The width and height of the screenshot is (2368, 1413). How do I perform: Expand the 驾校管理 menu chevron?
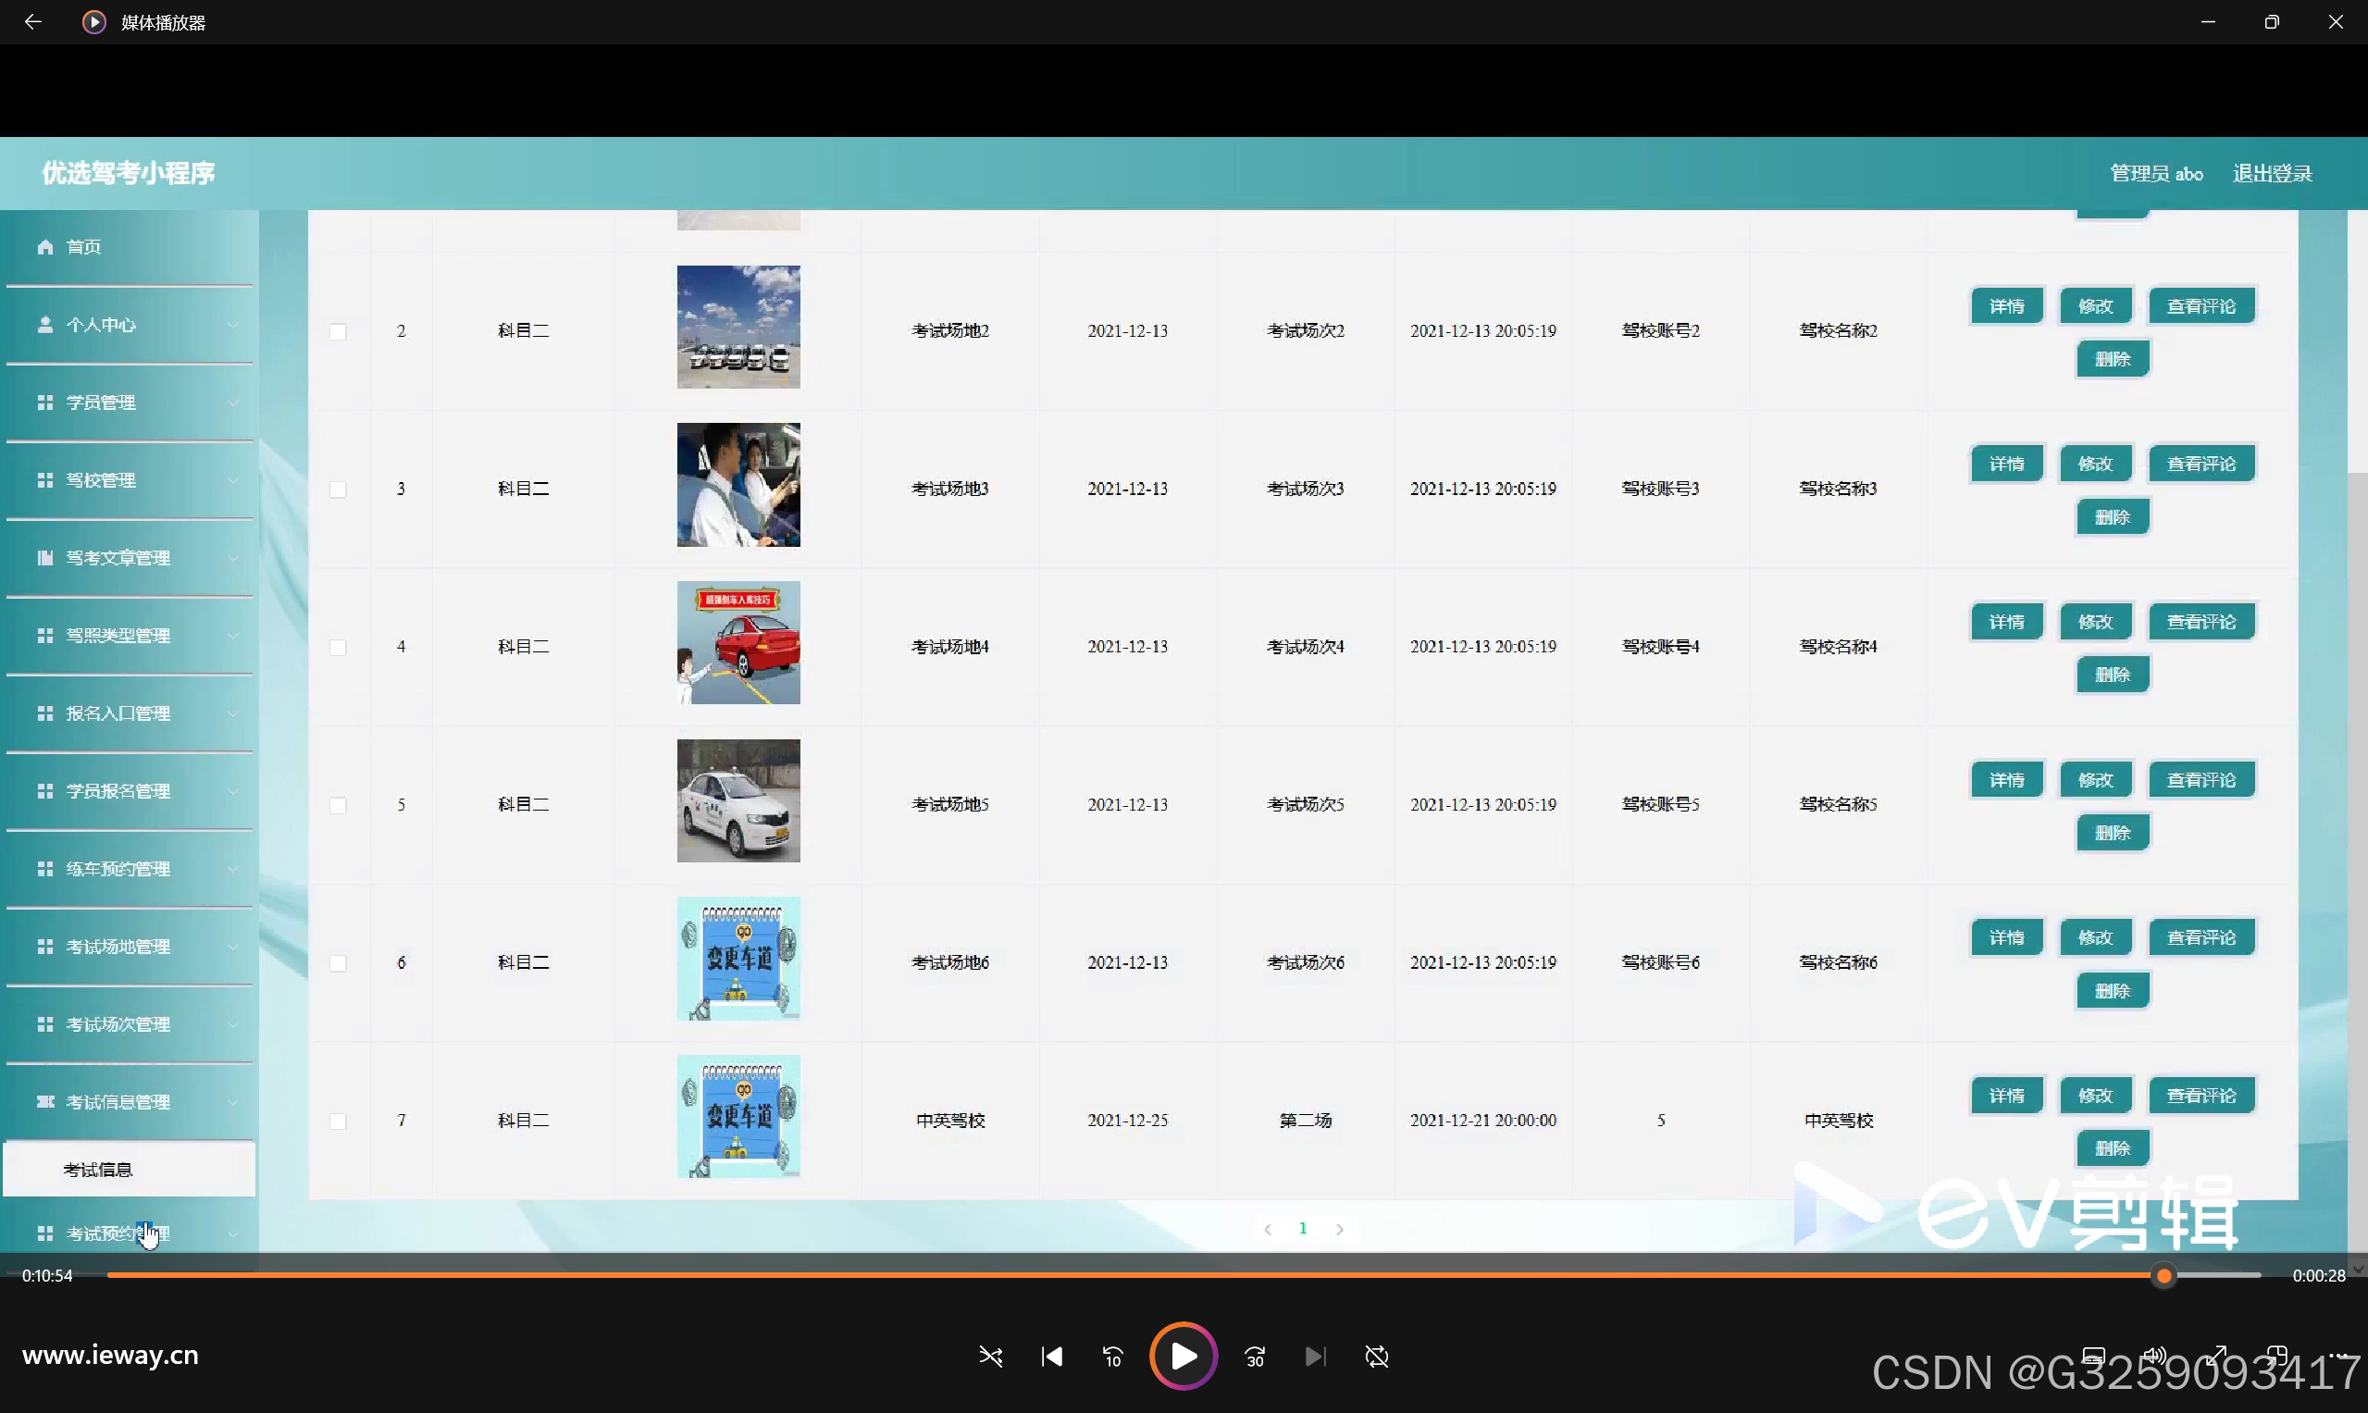click(x=232, y=480)
